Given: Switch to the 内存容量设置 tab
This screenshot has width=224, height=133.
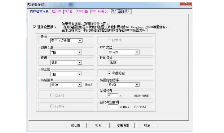Looking at the screenshot, I should 39,11.
